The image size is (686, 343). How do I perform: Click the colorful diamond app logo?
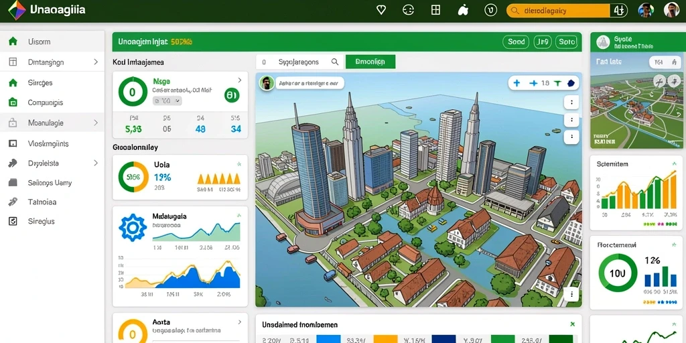point(17,10)
